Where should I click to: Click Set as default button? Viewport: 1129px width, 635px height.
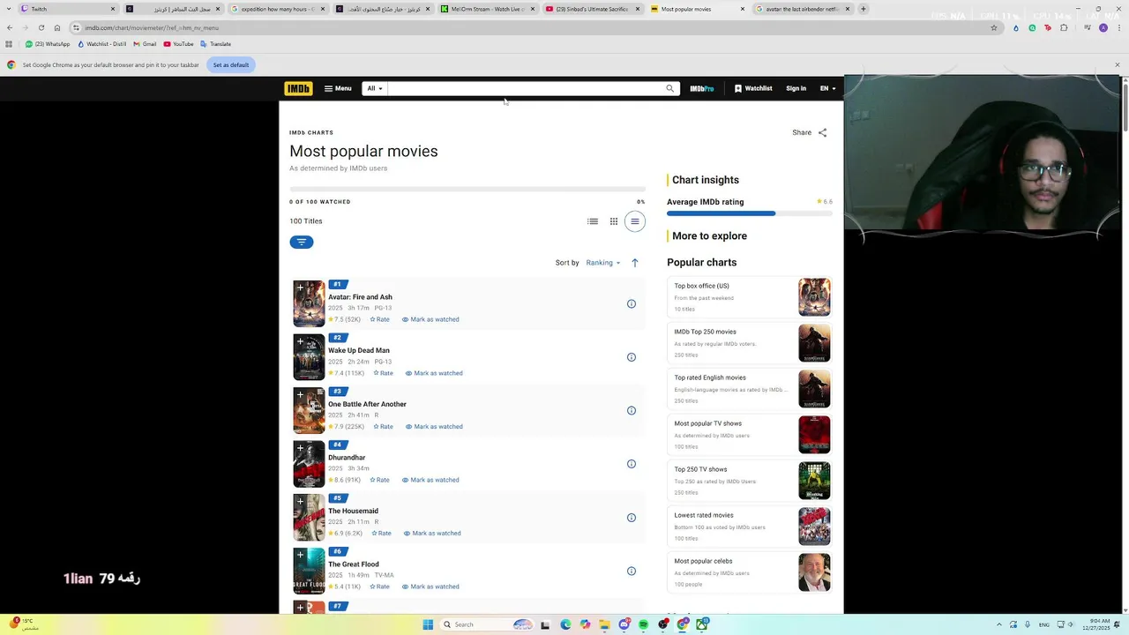(x=231, y=64)
